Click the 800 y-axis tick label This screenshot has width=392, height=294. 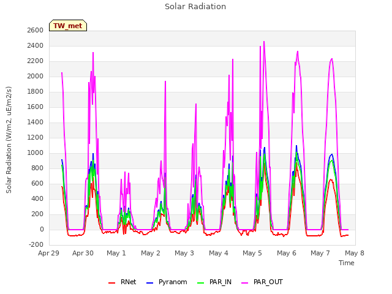coord(37,168)
